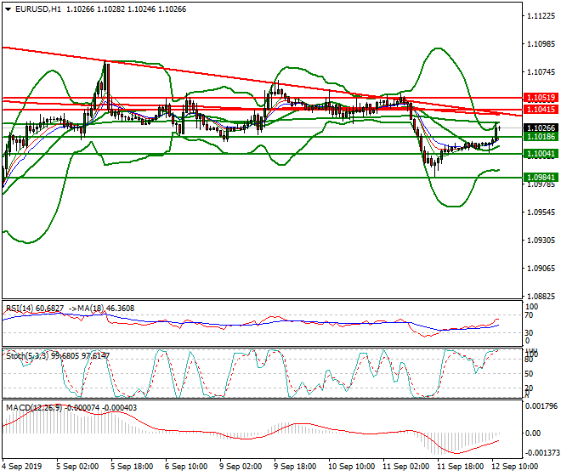561x476 pixels.
Task: Select the red 1.10519 price label
Action: point(541,98)
